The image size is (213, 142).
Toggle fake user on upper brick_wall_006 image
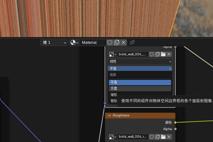click(x=151, y=54)
